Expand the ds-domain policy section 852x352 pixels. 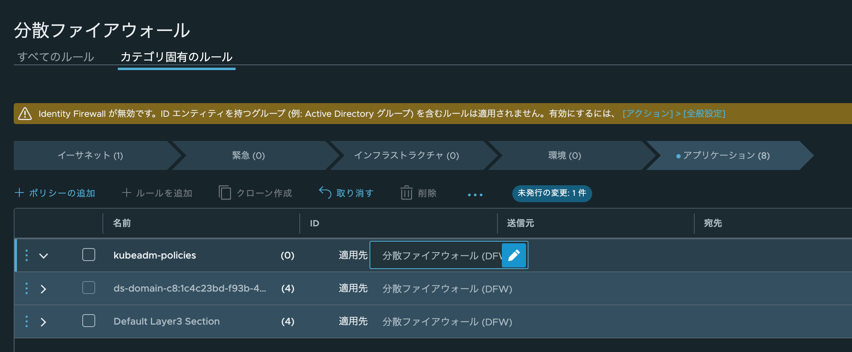pos(44,289)
